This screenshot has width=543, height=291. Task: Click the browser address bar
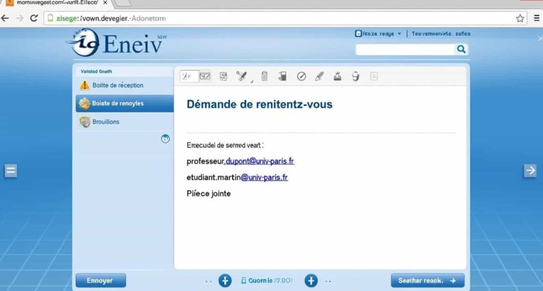[x=285, y=18]
